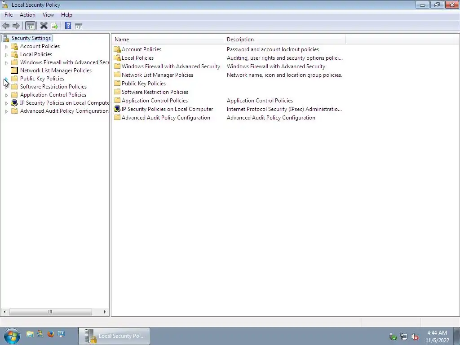460x345 pixels.
Task: Select Application Control Policies in list pane
Action: 155,100
